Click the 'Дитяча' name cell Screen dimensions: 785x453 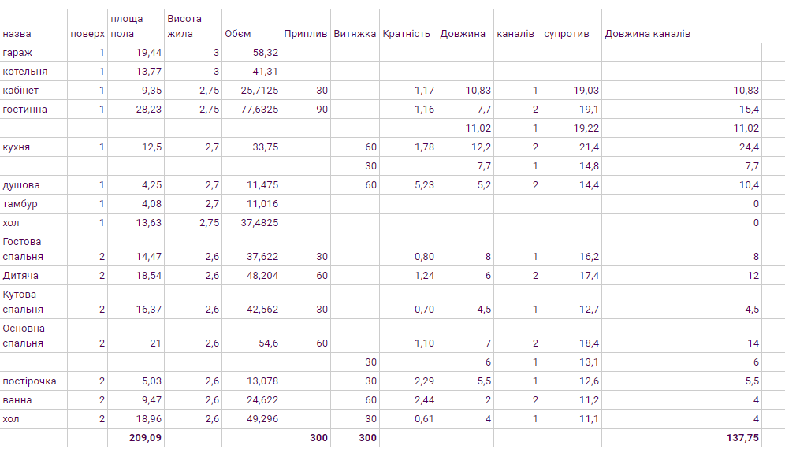(x=34, y=275)
